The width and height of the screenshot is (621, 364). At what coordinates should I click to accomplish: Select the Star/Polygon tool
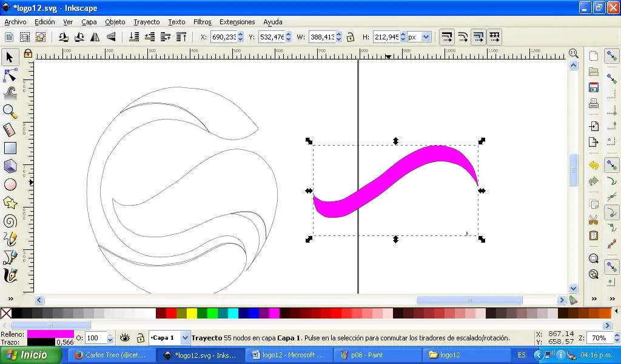10,203
